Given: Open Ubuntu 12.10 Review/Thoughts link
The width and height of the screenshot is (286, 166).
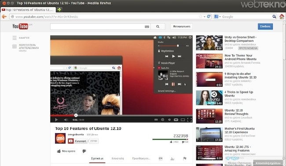Looking at the screenshot, I should tap(236, 112).
